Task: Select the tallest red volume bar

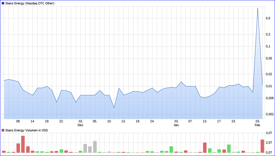Action: pyautogui.click(x=23, y=144)
